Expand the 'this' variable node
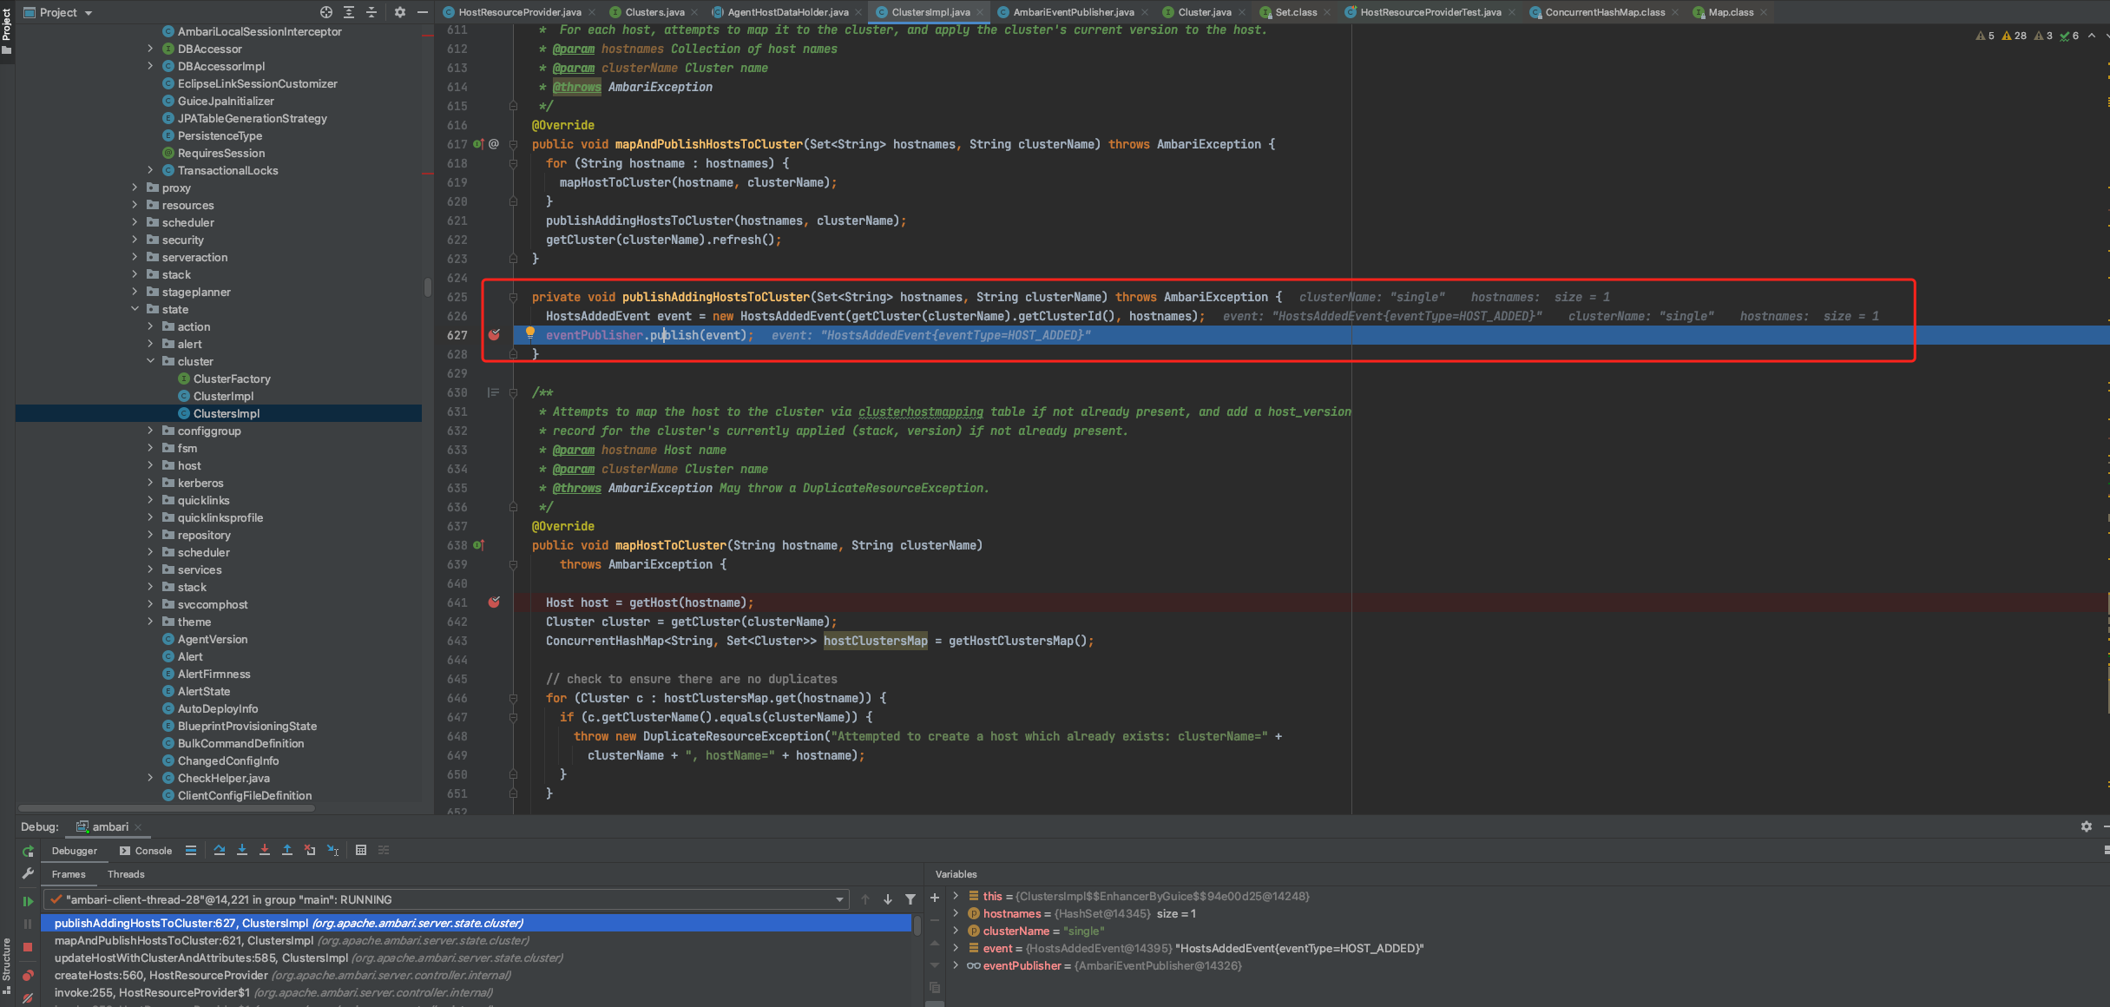 click(x=956, y=896)
